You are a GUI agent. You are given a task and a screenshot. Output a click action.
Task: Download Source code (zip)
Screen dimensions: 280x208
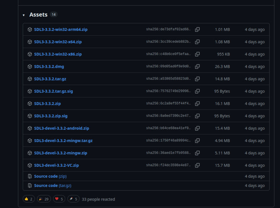click(50, 176)
